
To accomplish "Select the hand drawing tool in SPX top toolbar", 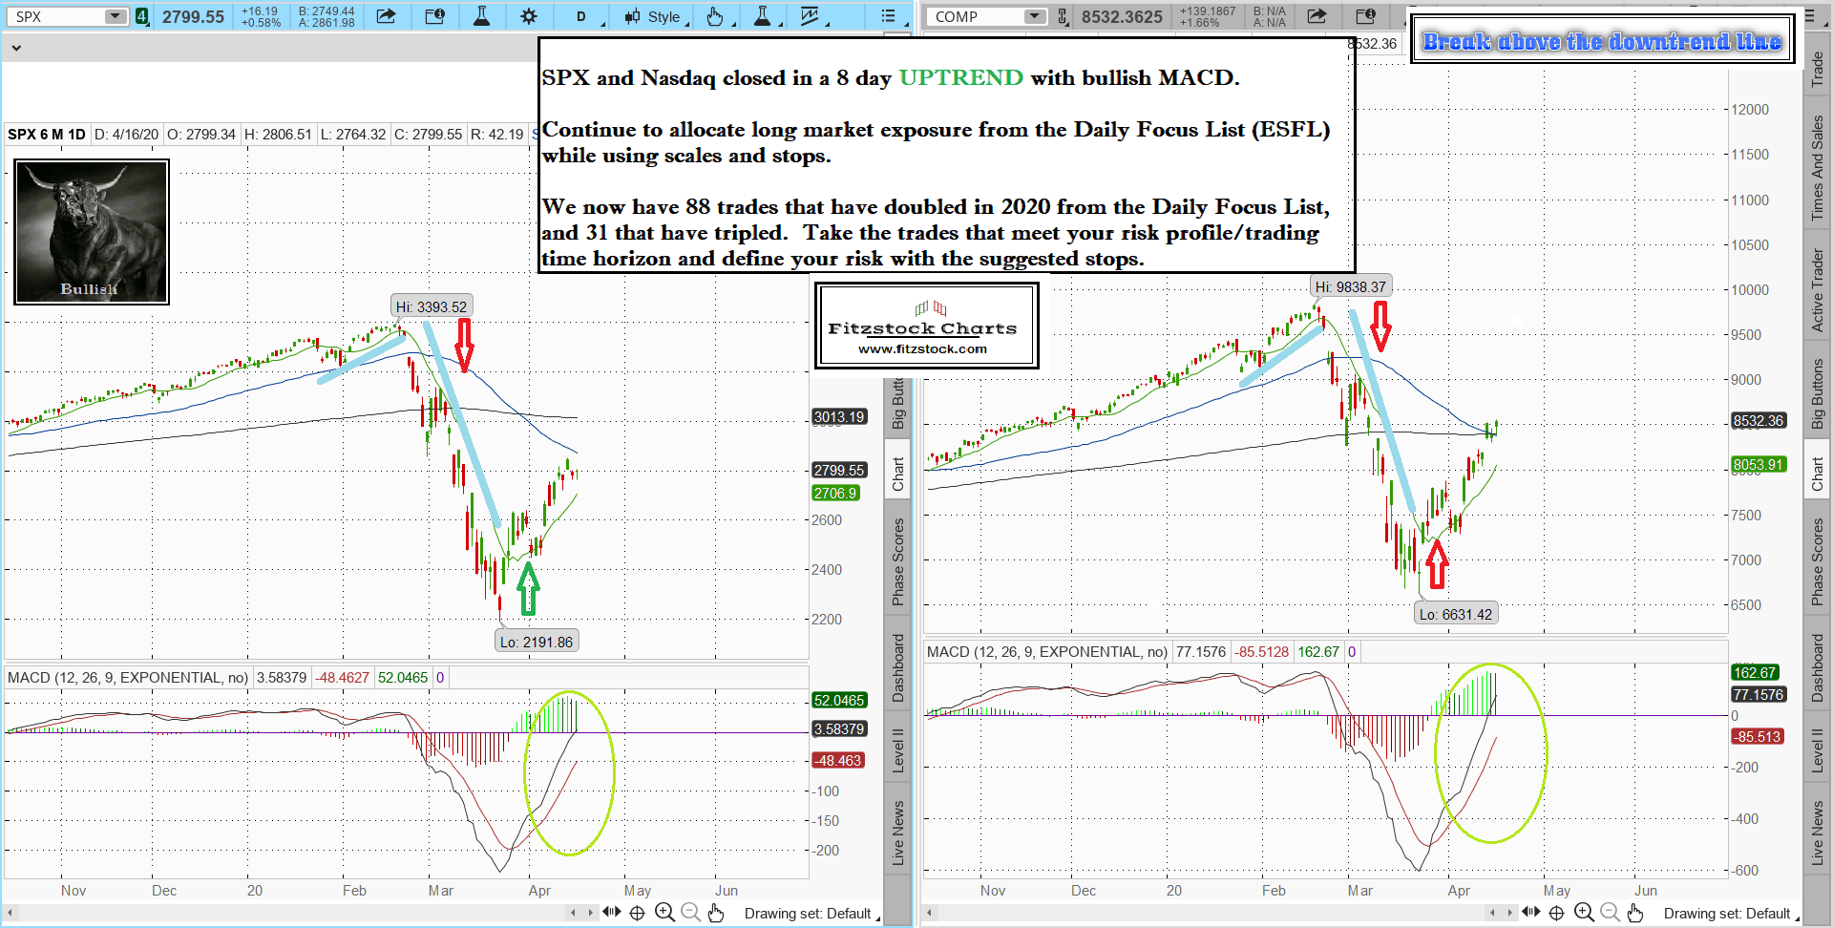I will (715, 16).
